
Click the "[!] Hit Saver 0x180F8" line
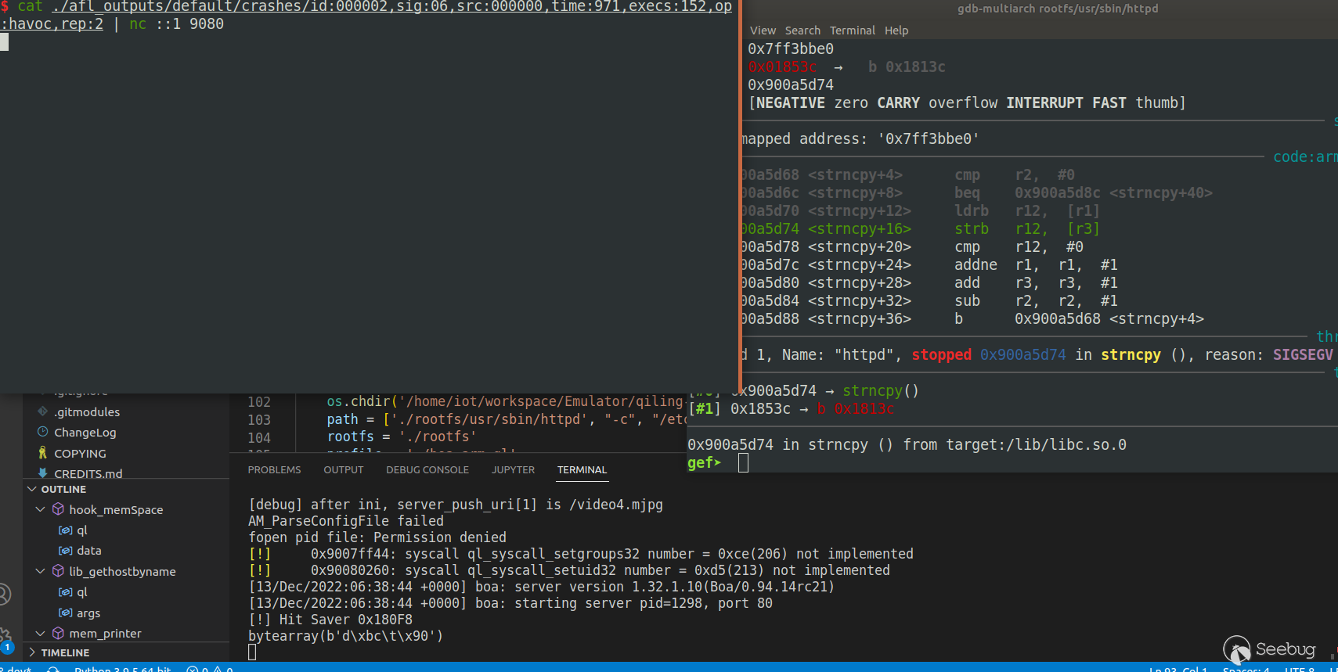pos(330,620)
